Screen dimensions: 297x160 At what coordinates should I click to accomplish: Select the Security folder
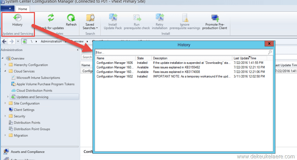[x=17, y=116]
